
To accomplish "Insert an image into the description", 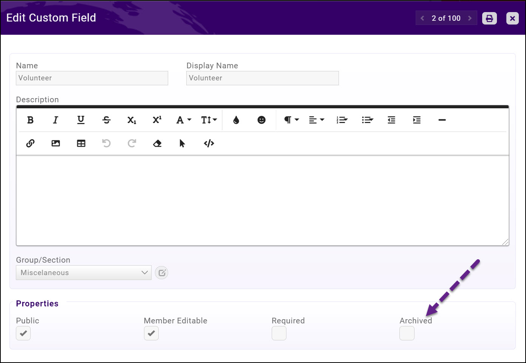I will 56,143.
